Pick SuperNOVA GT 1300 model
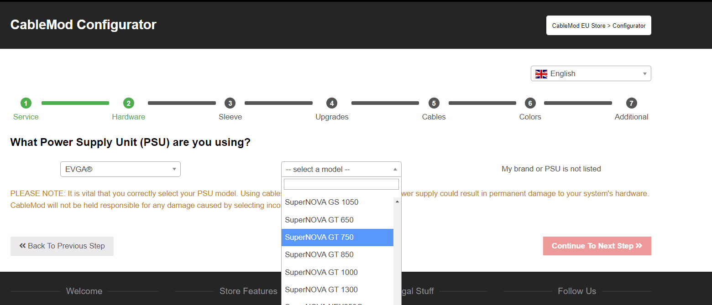The height and width of the screenshot is (305, 712). point(337,289)
